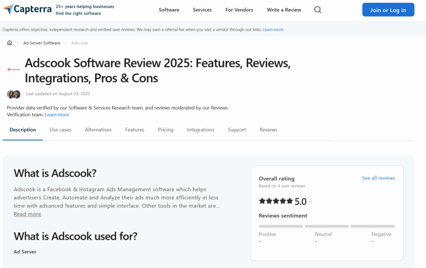The width and height of the screenshot is (426, 268).
Task: Click the author avatars near last updated
Action: tap(14, 94)
